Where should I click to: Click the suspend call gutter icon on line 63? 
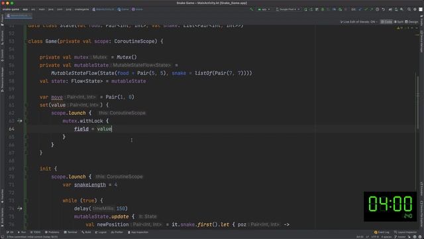[x=20, y=121]
